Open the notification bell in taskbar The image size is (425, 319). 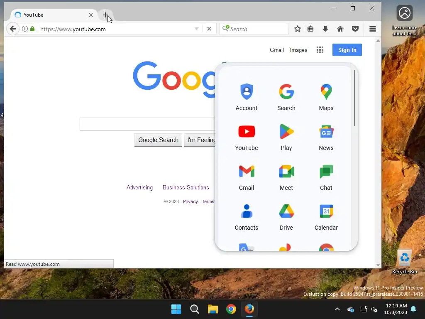point(414,309)
